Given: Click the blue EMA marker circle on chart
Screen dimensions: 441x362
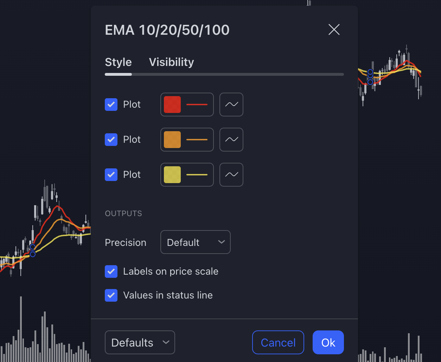Looking at the screenshot, I should pyautogui.click(x=32, y=247).
